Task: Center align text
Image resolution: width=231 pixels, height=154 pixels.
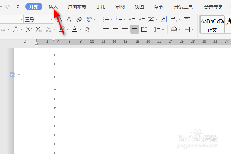Action: click(x=115, y=29)
